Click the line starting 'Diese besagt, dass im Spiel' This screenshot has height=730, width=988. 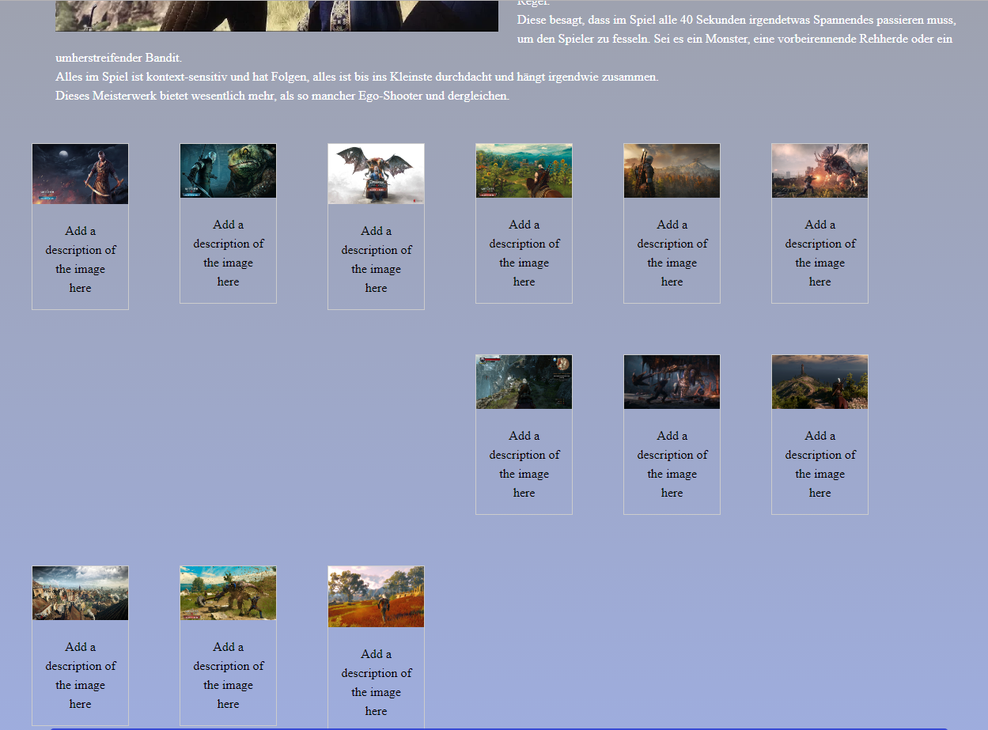[736, 20]
